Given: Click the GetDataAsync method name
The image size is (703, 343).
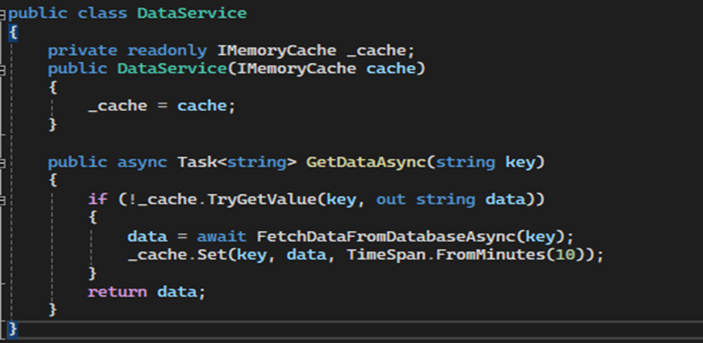Looking at the screenshot, I should pos(365,162).
